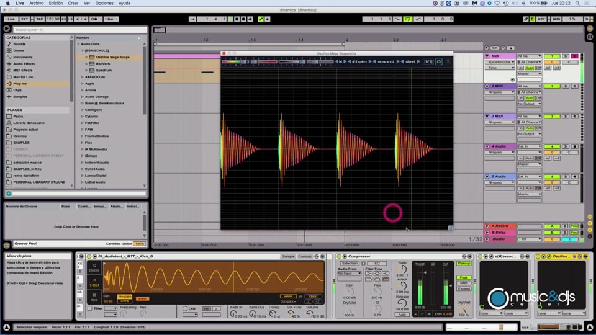
Task: Expand the Arturia folder
Action: [83, 90]
